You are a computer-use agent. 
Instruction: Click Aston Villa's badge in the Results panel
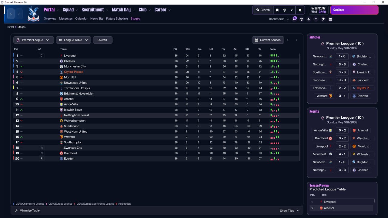click(331, 130)
